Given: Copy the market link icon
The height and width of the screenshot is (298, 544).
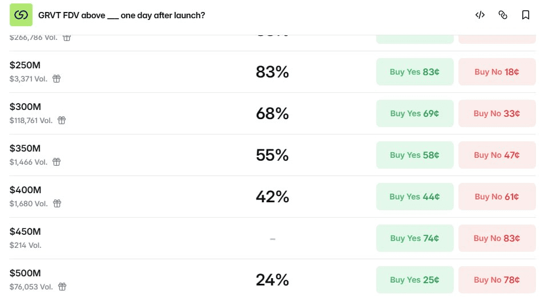Looking at the screenshot, I should pos(503,15).
